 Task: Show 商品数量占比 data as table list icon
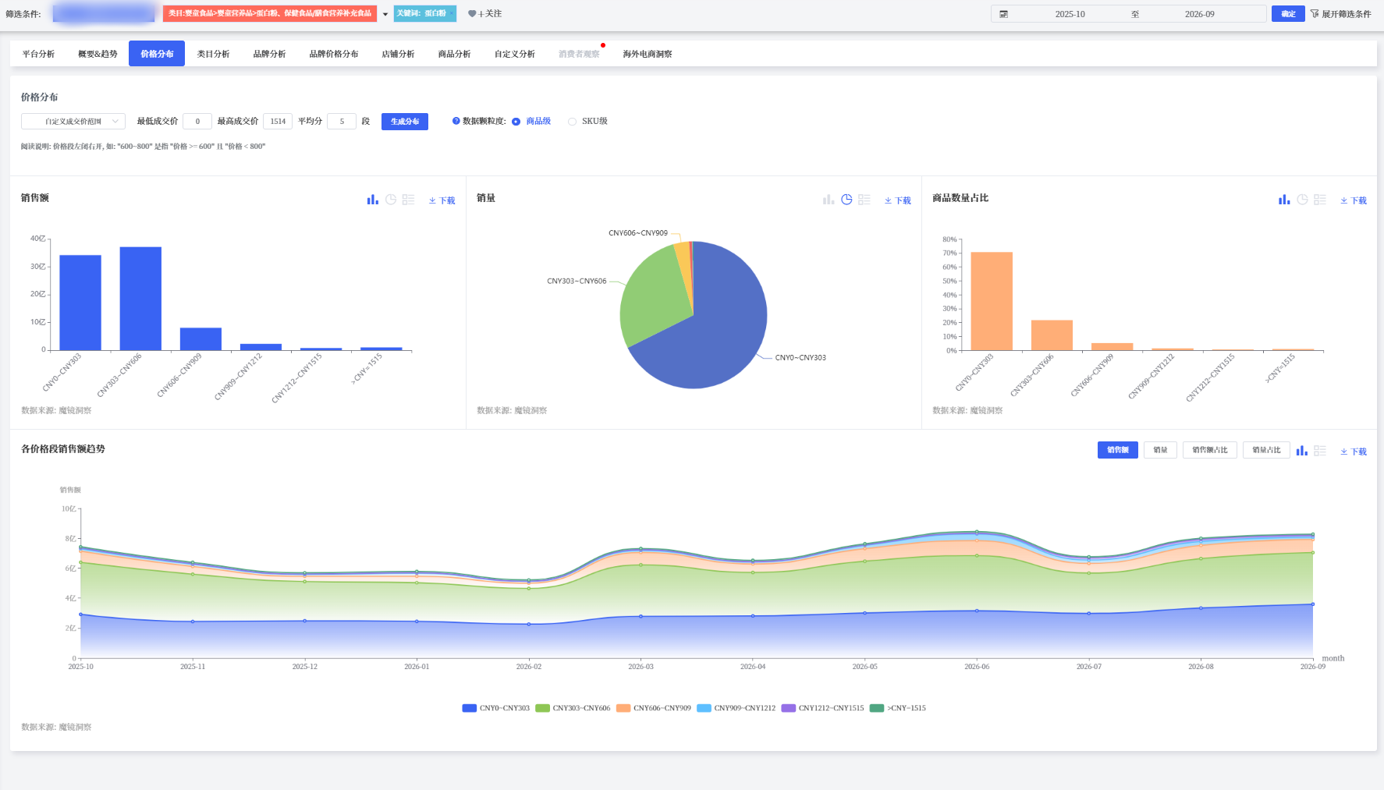1320,200
